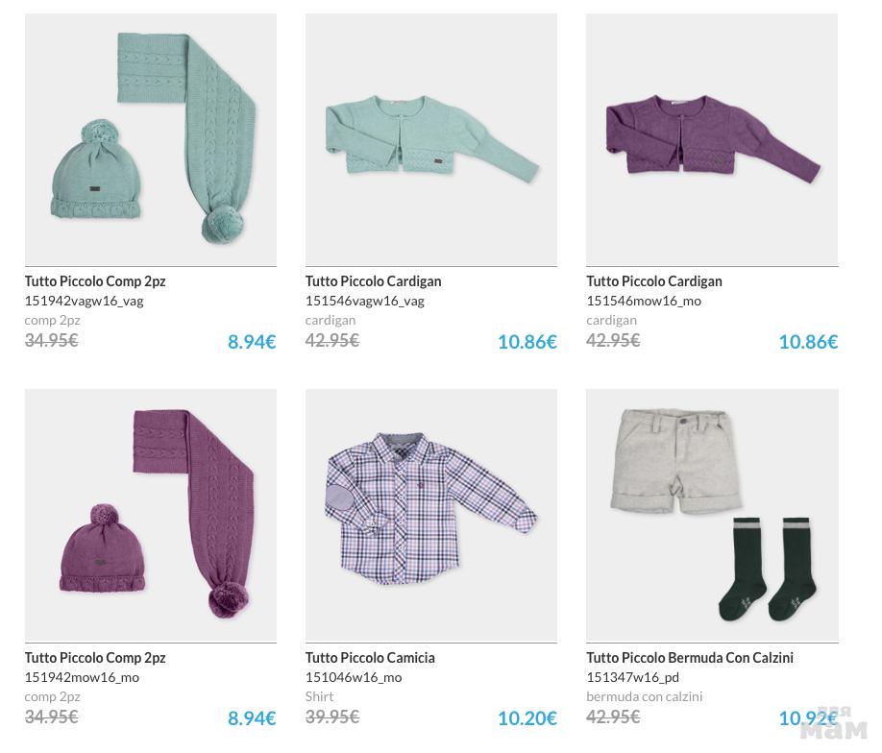
Task: Click the 'bermuda con calzini' category label
Action: pyautogui.click(x=644, y=696)
